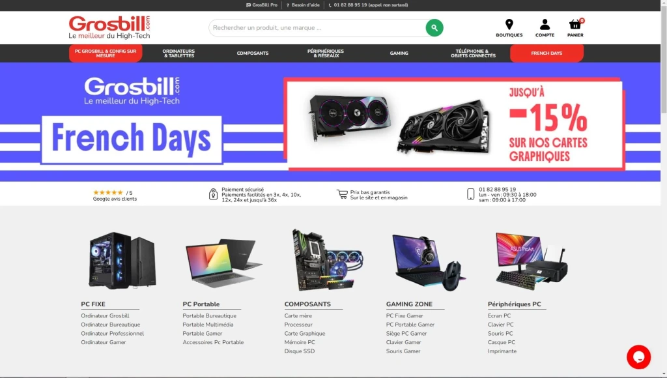Viewport: 667px width, 378px height.
Task: Open the red chat bubble widget
Action: (638, 356)
